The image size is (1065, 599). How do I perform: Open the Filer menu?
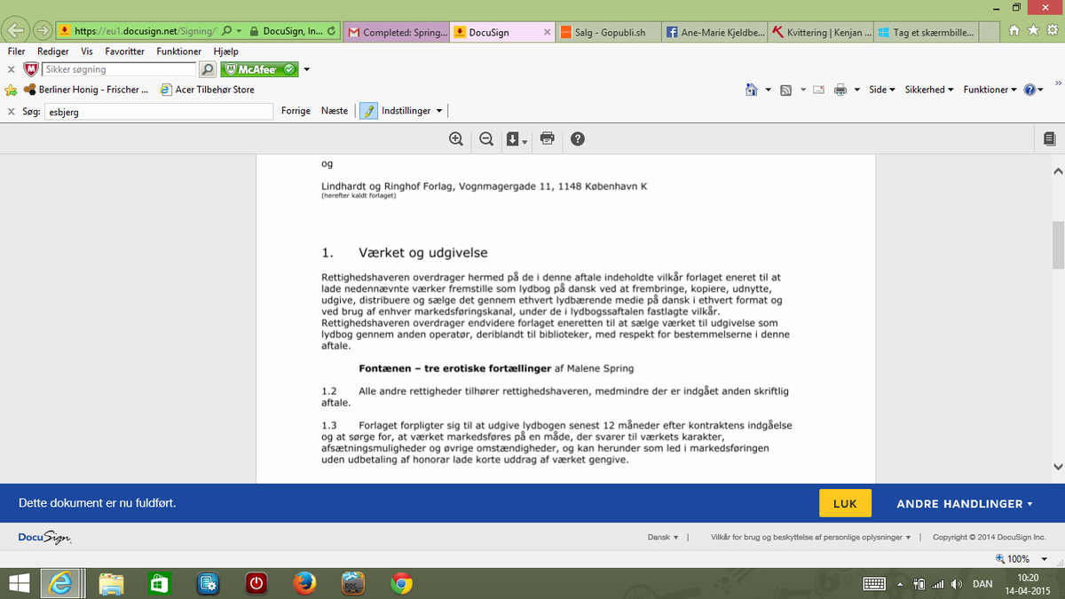[16, 51]
